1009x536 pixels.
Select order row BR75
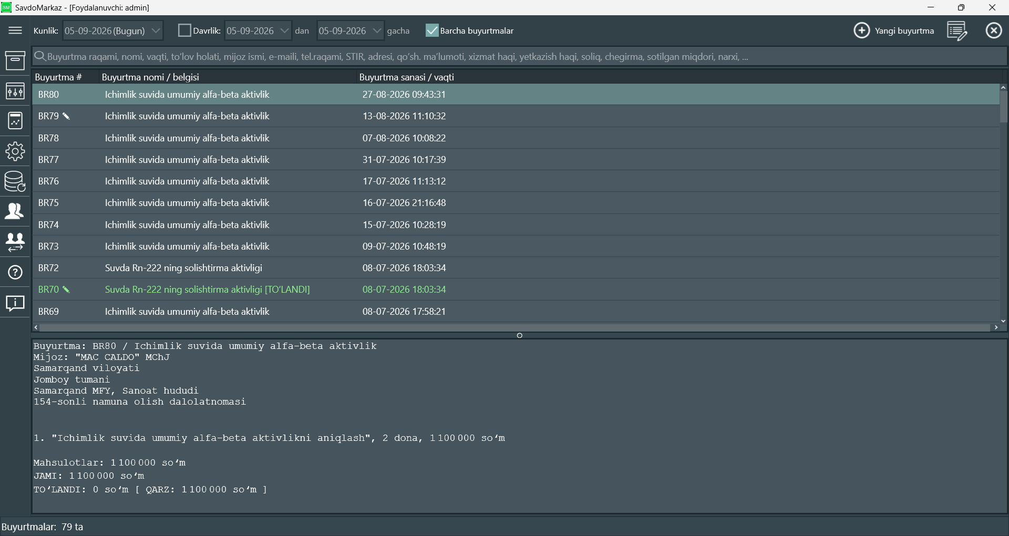(x=516, y=203)
